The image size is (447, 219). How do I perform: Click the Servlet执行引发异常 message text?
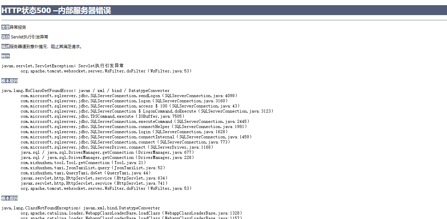pyautogui.click(x=30, y=37)
